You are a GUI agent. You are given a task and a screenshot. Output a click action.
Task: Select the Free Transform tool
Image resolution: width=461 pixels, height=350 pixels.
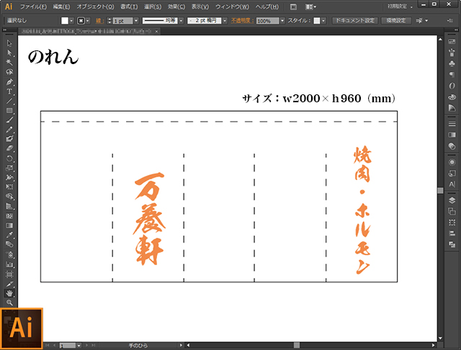coord(9,187)
